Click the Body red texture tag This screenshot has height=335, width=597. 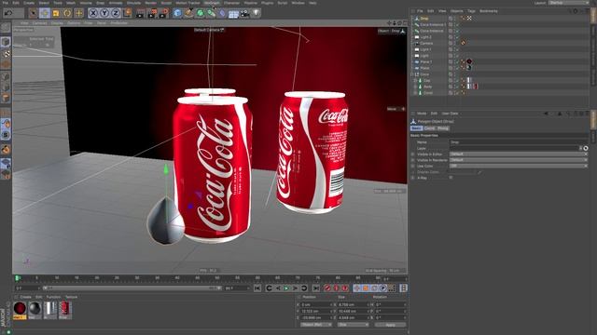(475, 87)
